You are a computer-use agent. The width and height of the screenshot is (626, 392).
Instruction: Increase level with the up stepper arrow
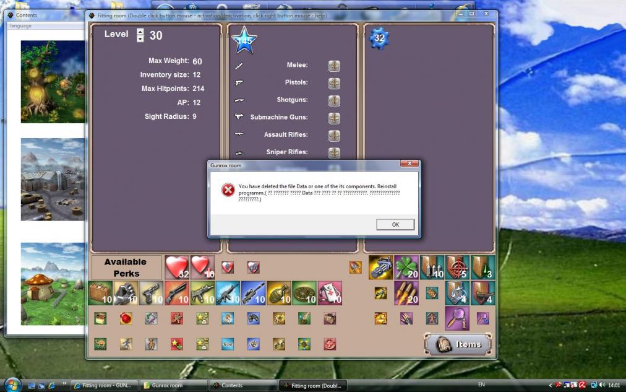pos(140,31)
